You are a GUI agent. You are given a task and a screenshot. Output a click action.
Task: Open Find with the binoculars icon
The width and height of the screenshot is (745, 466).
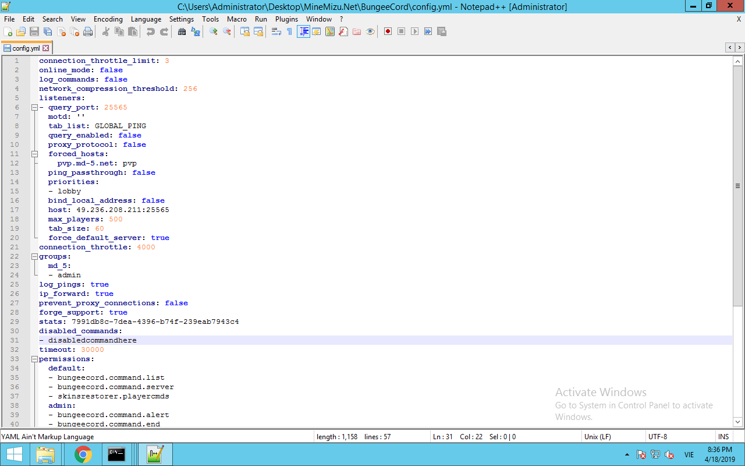pos(182,31)
